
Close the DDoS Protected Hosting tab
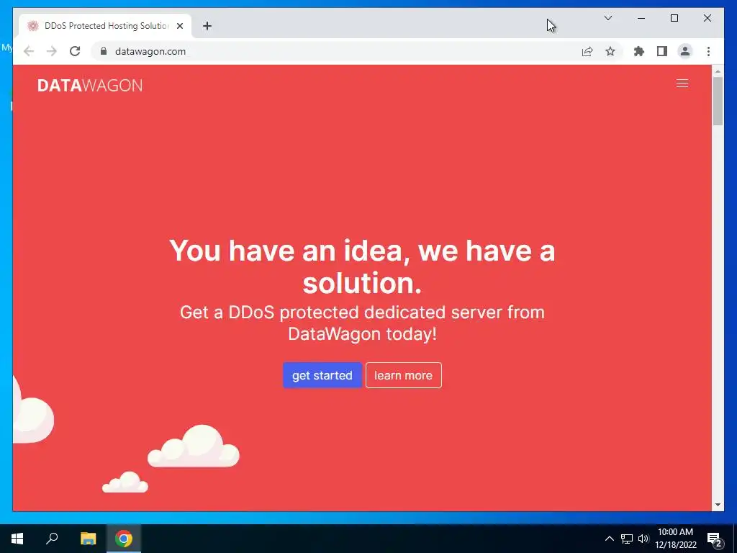pos(179,26)
